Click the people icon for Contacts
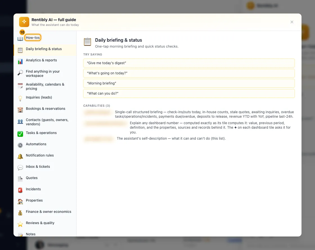 20,121
